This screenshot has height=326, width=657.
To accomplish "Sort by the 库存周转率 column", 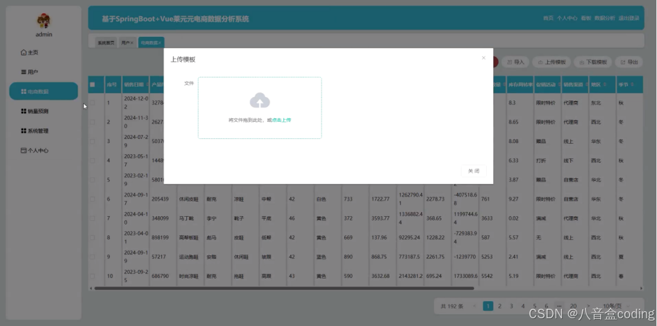I will (520, 85).
